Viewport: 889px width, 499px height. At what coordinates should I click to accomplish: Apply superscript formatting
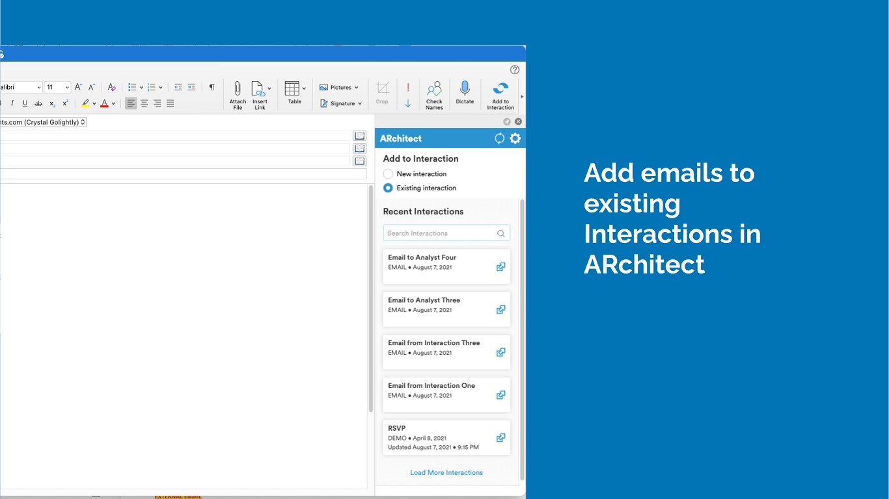[65, 103]
